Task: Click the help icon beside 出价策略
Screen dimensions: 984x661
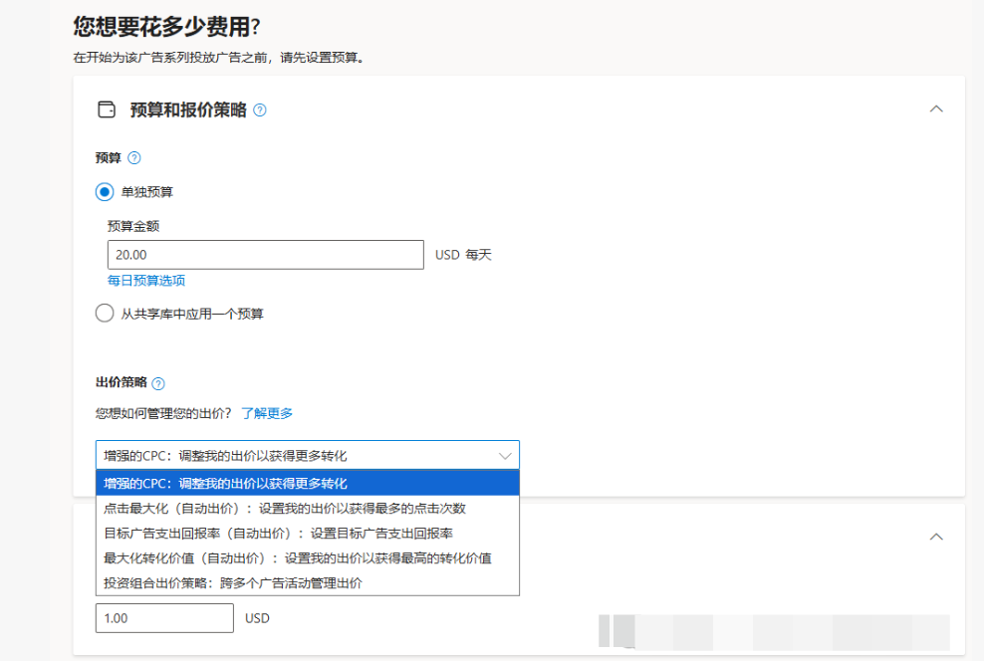Action: [x=160, y=382]
